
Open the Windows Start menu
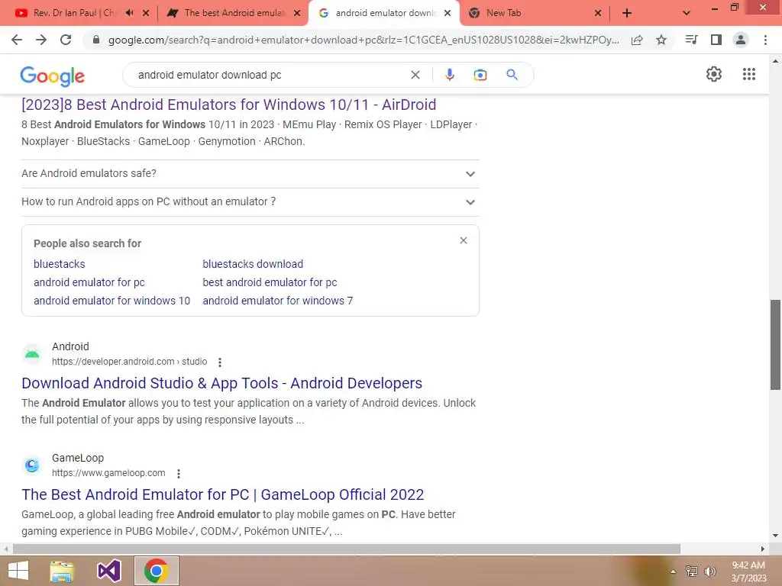[x=18, y=571]
